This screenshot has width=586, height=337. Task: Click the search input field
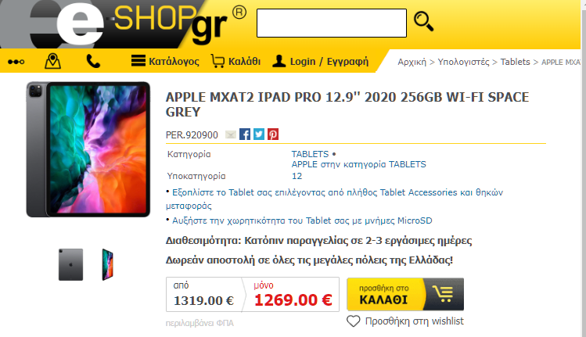(x=332, y=23)
